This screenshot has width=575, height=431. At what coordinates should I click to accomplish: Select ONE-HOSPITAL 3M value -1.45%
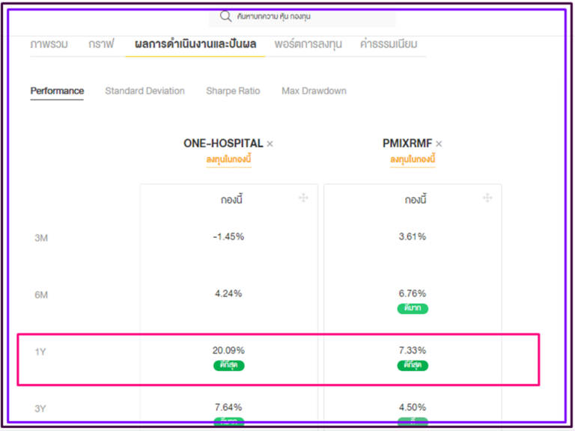(x=228, y=236)
